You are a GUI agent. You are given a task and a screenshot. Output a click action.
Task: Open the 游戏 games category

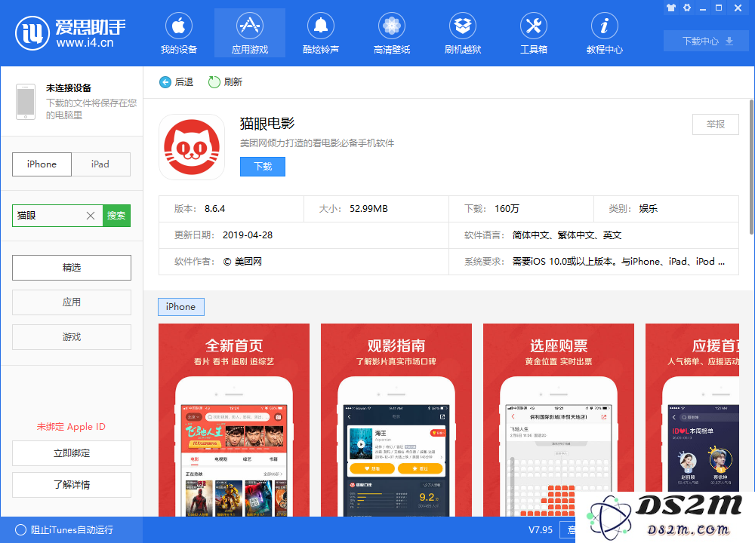(x=72, y=336)
